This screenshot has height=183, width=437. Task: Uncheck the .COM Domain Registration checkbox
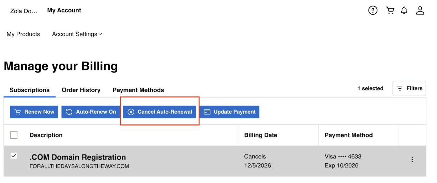(14, 156)
